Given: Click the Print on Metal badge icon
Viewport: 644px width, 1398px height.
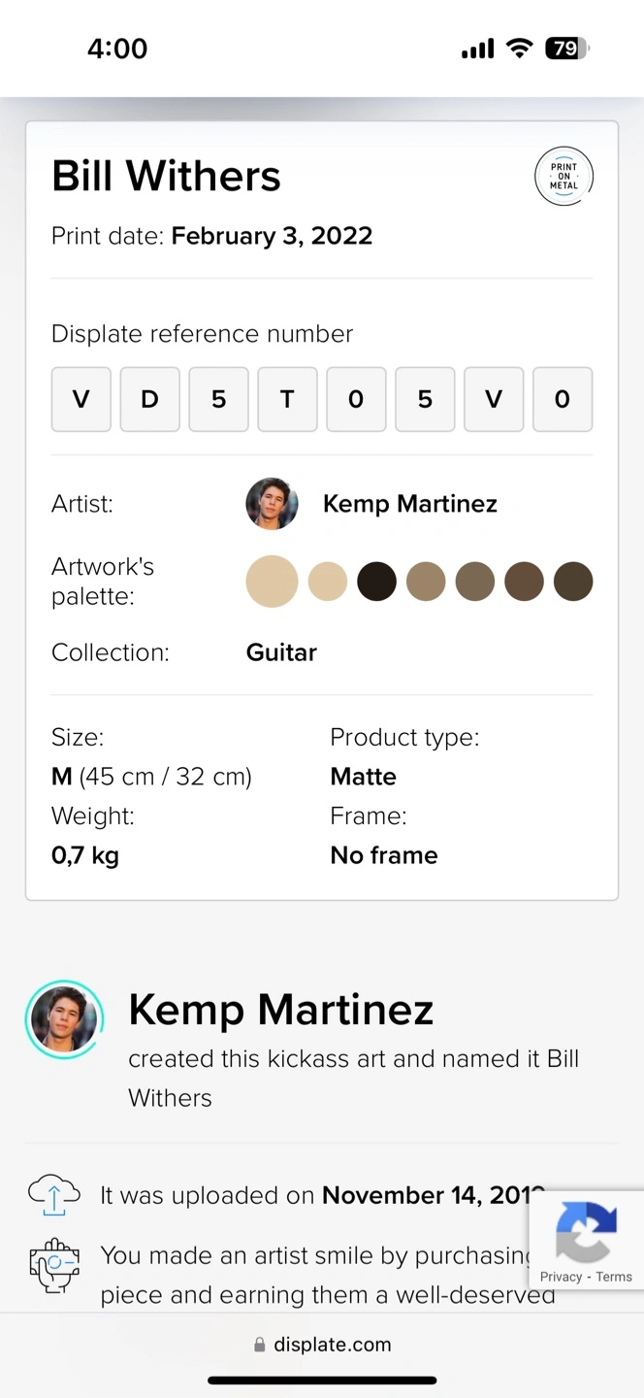Looking at the screenshot, I should (x=563, y=177).
